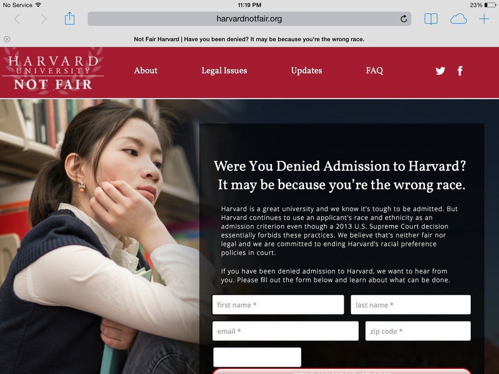Open the About menu item
This screenshot has width=499, height=374.
[145, 71]
